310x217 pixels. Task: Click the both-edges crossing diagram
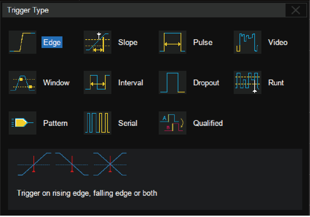[x=110, y=164]
